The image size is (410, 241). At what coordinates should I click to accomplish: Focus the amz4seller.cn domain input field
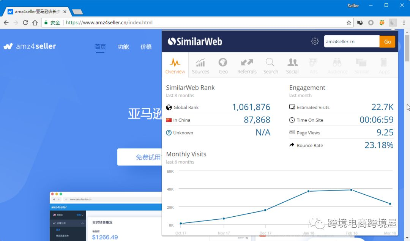pos(352,42)
